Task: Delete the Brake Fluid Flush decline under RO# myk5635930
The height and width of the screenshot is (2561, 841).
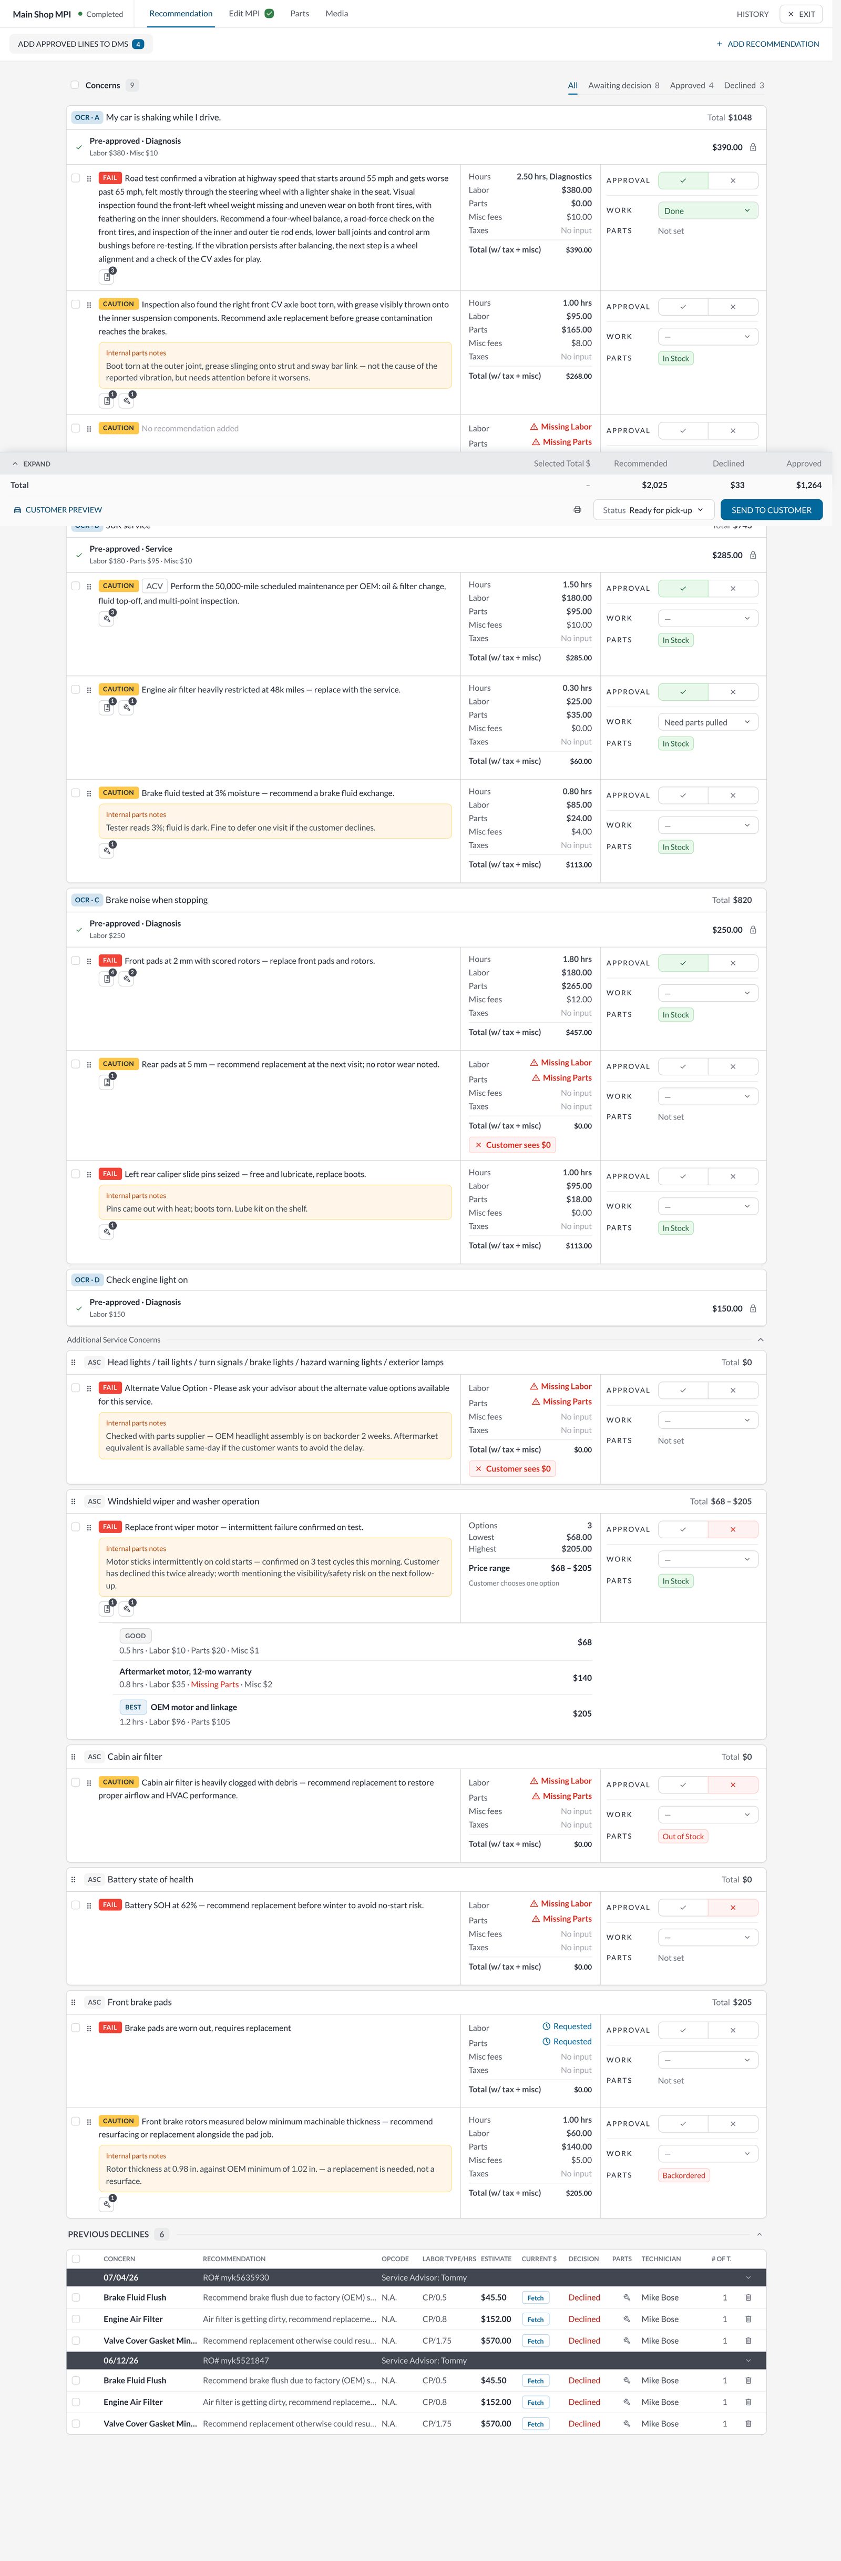Action: pyautogui.click(x=747, y=2297)
